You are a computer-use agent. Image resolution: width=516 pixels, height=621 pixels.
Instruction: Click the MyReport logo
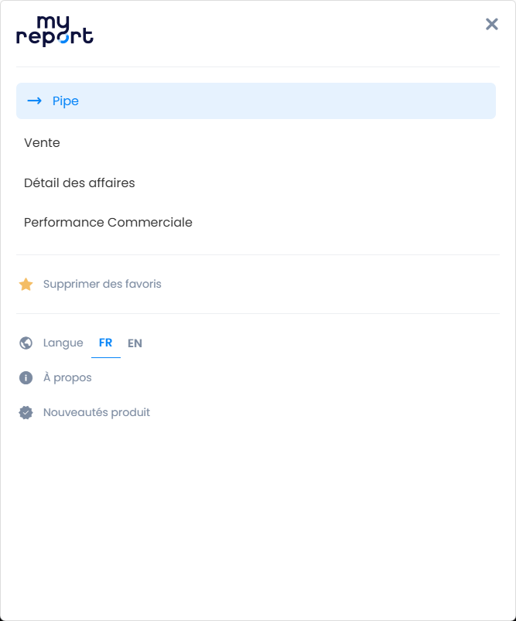coord(54,32)
